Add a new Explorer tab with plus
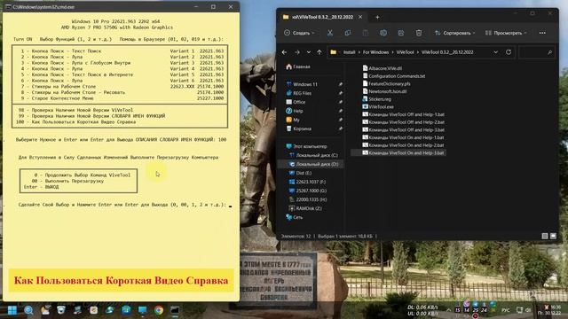This screenshot has width=568, height=319. pyautogui.click(x=377, y=17)
